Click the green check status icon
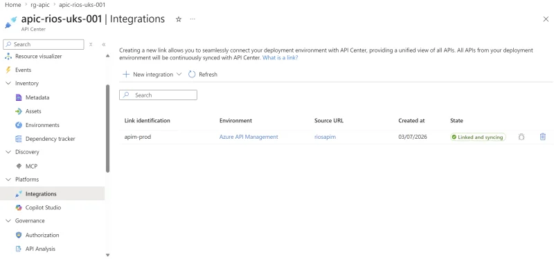This screenshot has height=259, width=554. (x=454, y=137)
